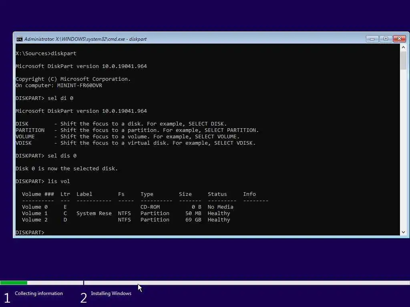
Task: Click the title text 'Administrator: X:\WINDOWS\system32\cmd.exe - diskpart'
Action: click(86, 39)
